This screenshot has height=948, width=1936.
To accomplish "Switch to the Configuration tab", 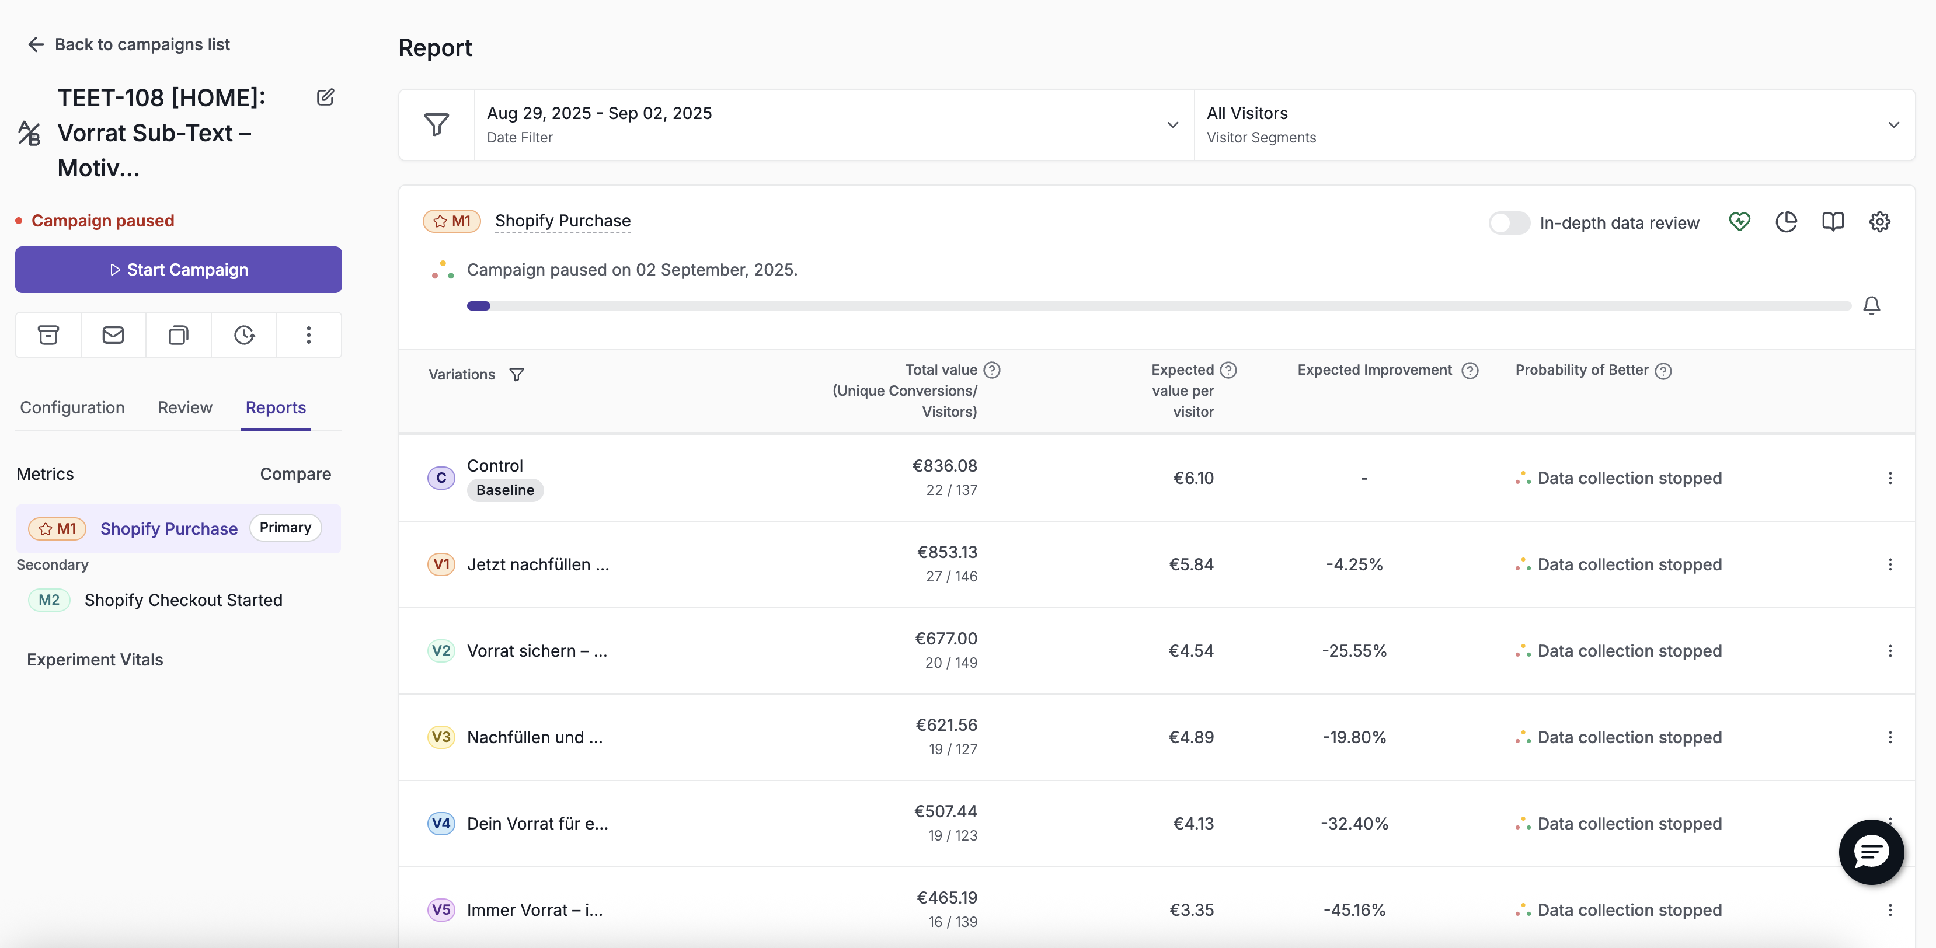I will (72, 407).
